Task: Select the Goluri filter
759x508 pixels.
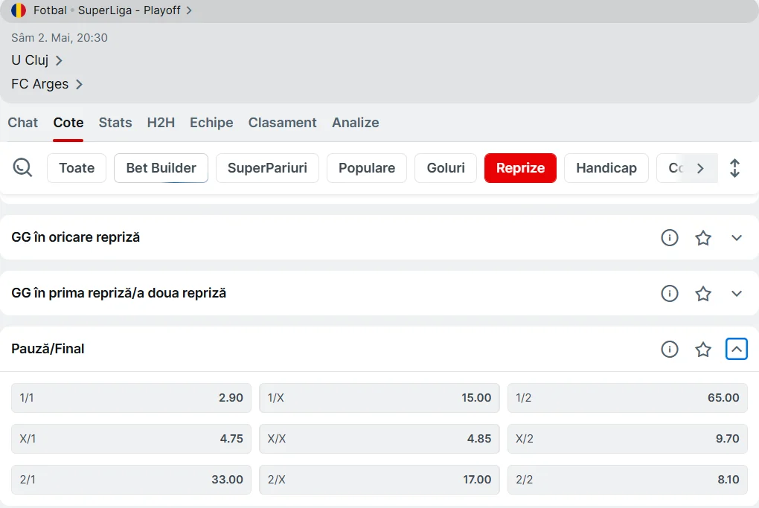Action: point(446,168)
